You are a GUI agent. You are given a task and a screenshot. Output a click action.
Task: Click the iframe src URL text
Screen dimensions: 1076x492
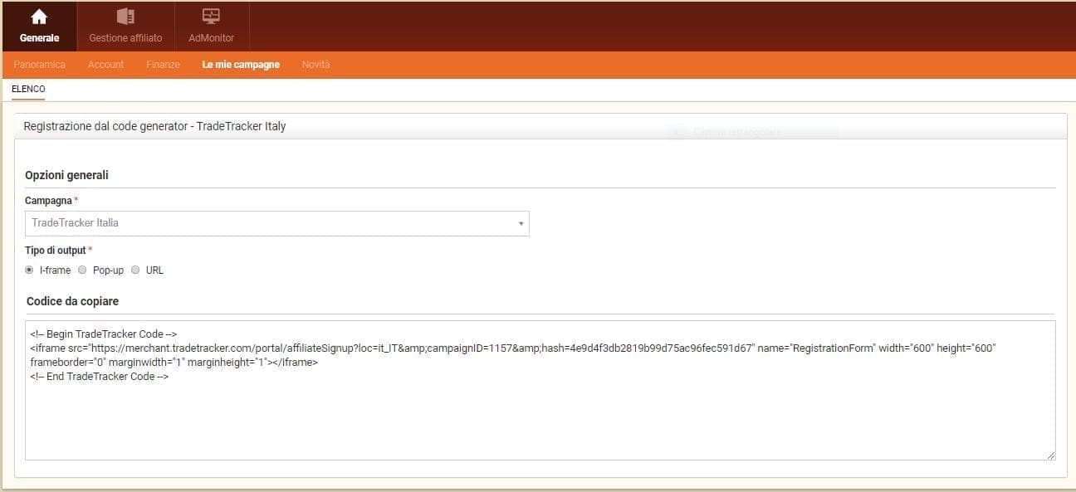click(x=423, y=348)
